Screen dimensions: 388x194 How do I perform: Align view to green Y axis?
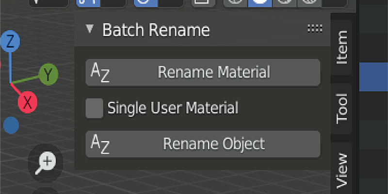(48, 74)
